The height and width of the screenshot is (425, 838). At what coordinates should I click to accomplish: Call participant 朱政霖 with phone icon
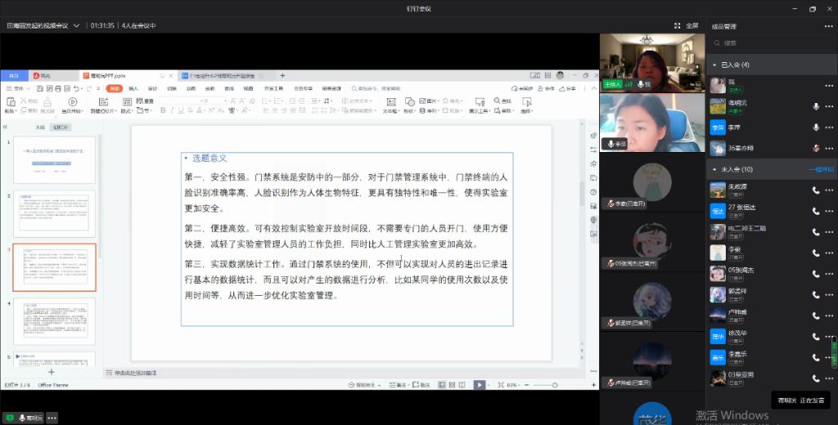[x=815, y=189]
